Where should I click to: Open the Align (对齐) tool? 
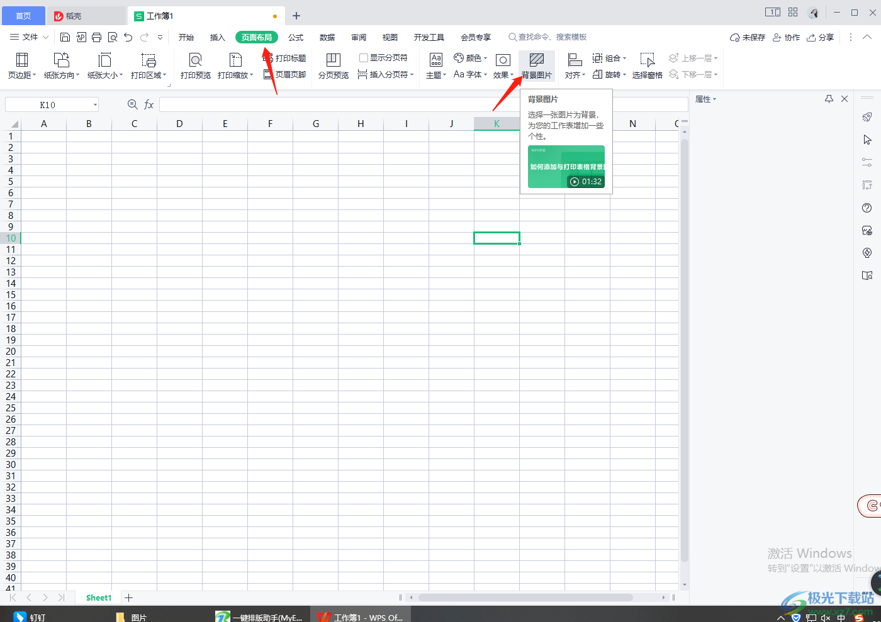point(575,65)
